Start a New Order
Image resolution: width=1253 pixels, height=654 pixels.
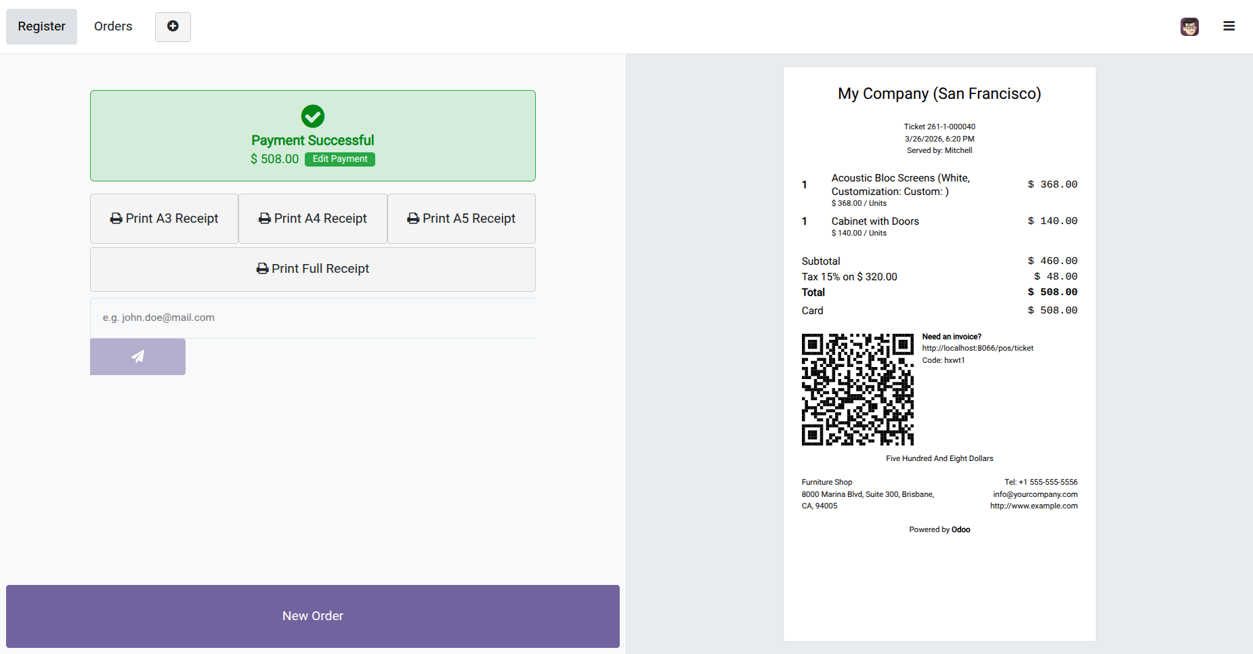[x=312, y=616]
